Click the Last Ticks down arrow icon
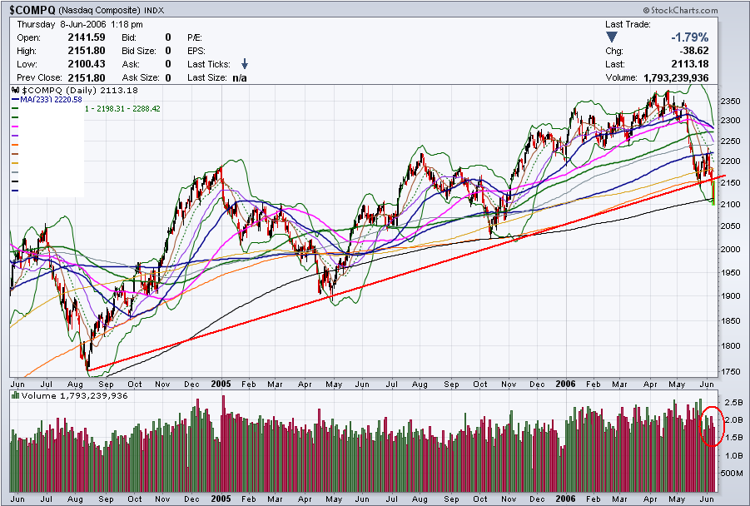 [x=245, y=63]
